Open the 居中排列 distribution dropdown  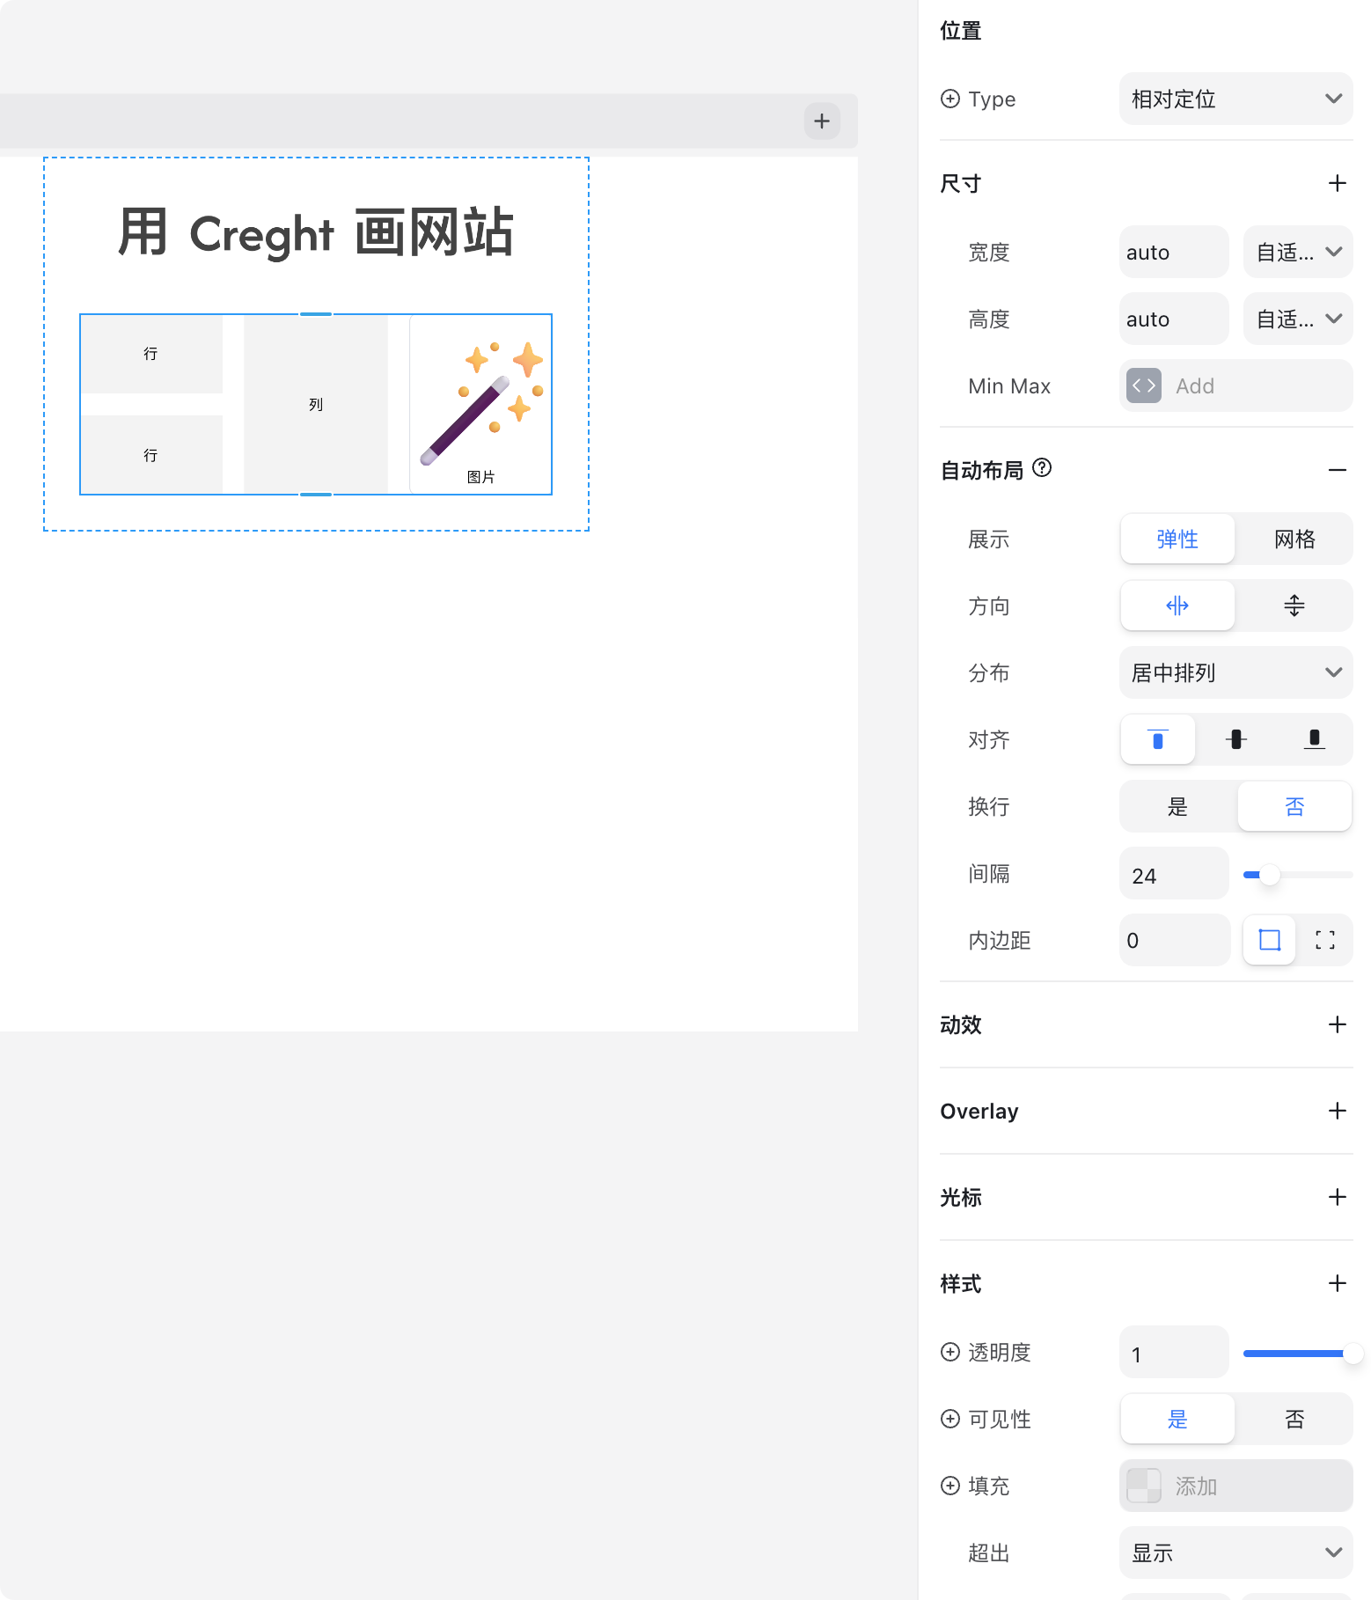pos(1235,672)
